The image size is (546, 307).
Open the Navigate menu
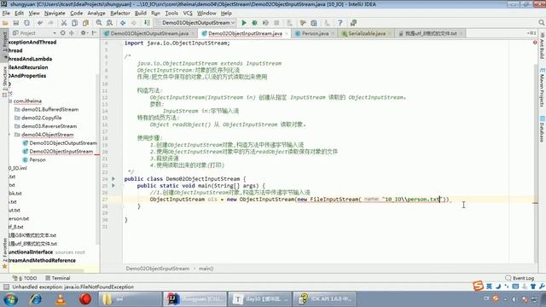point(55,14)
